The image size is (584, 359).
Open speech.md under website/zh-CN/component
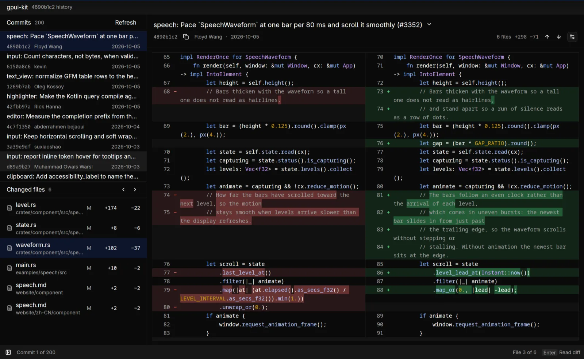(x=73, y=309)
